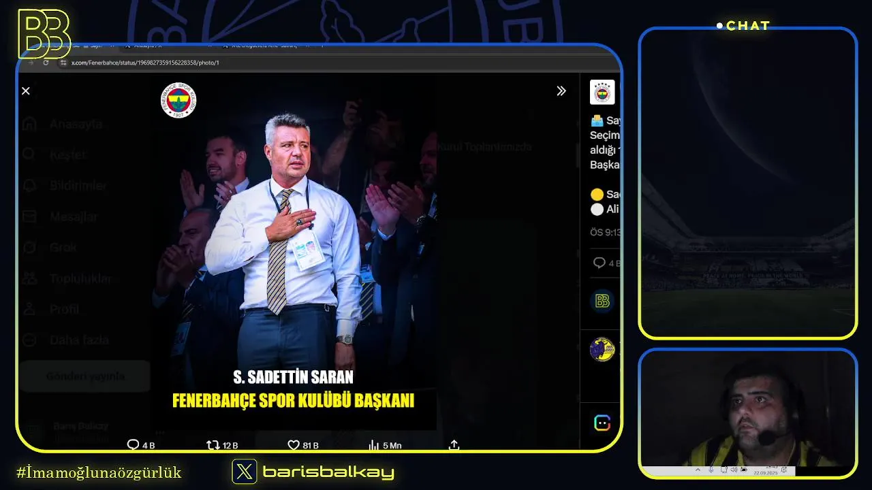Click the Grok icon at panel bottom

tap(602, 423)
